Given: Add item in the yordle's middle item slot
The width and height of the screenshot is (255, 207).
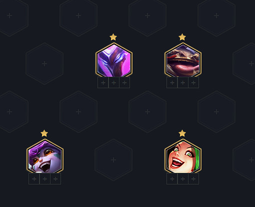Looking at the screenshot, I should (x=45, y=179).
